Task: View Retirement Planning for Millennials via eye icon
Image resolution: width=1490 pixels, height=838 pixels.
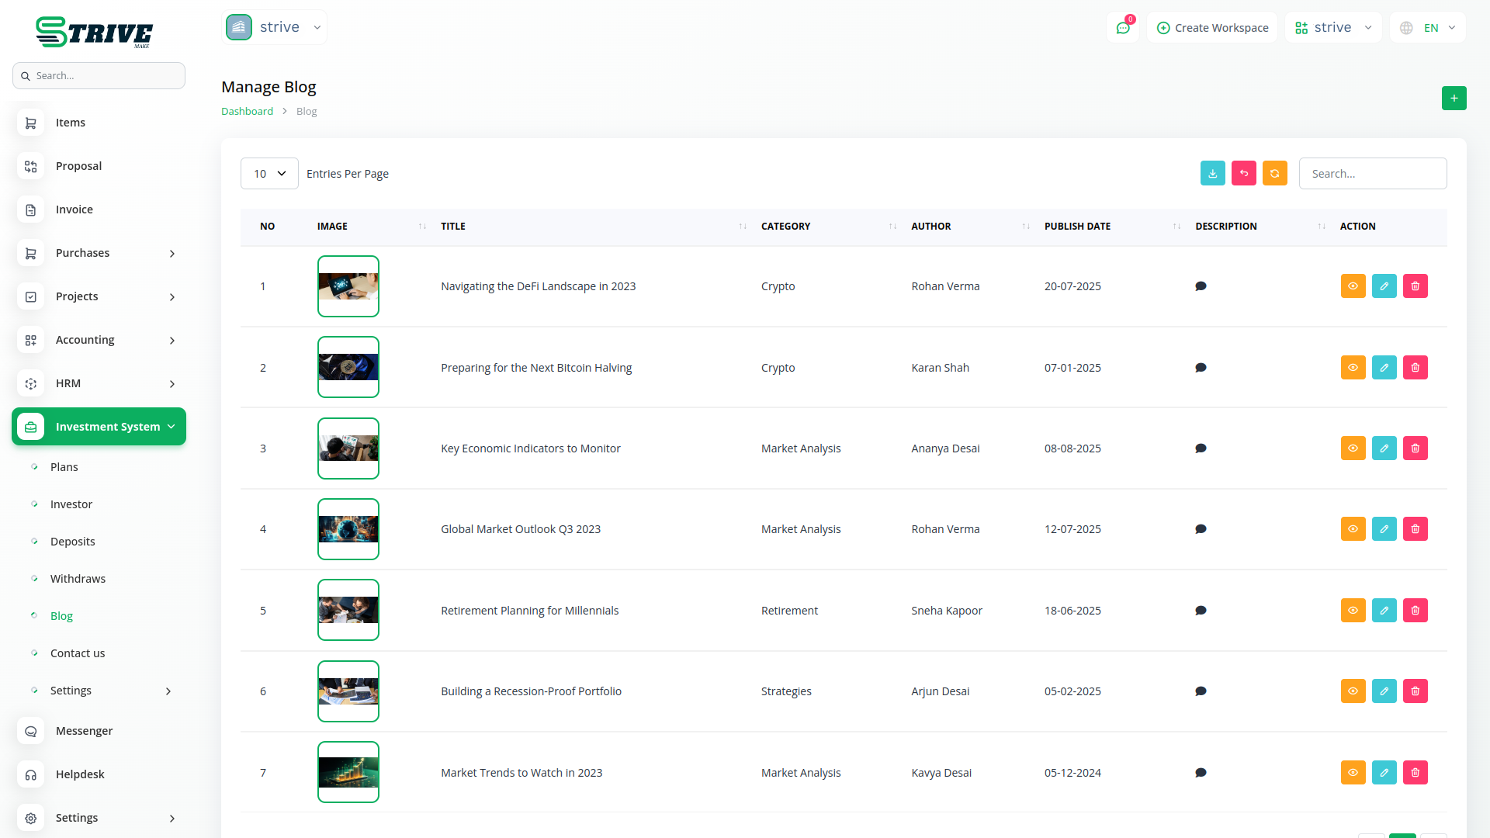Action: pos(1353,611)
